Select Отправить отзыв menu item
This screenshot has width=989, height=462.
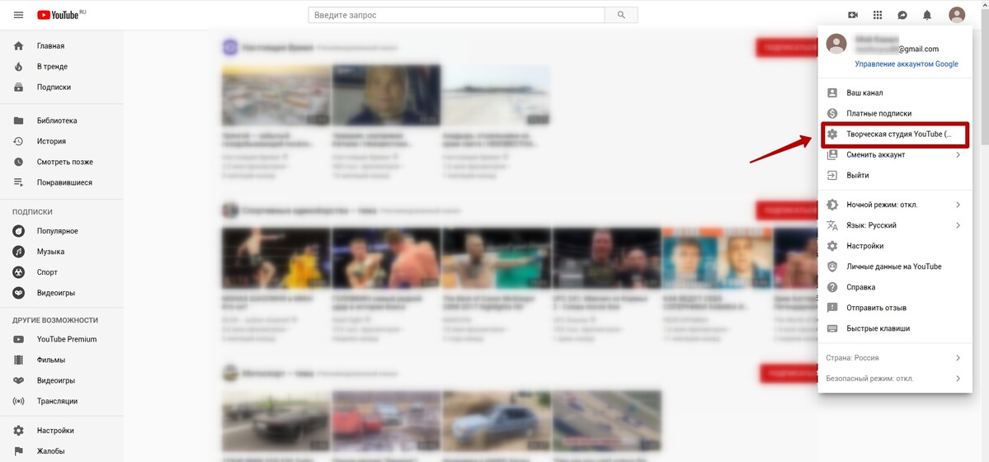894,308
